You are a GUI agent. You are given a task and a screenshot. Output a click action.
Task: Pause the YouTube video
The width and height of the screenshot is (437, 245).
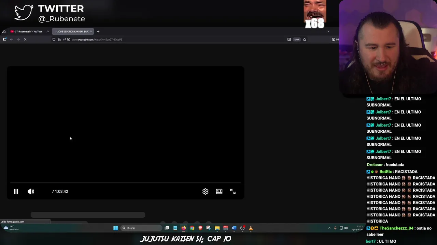pos(16,192)
